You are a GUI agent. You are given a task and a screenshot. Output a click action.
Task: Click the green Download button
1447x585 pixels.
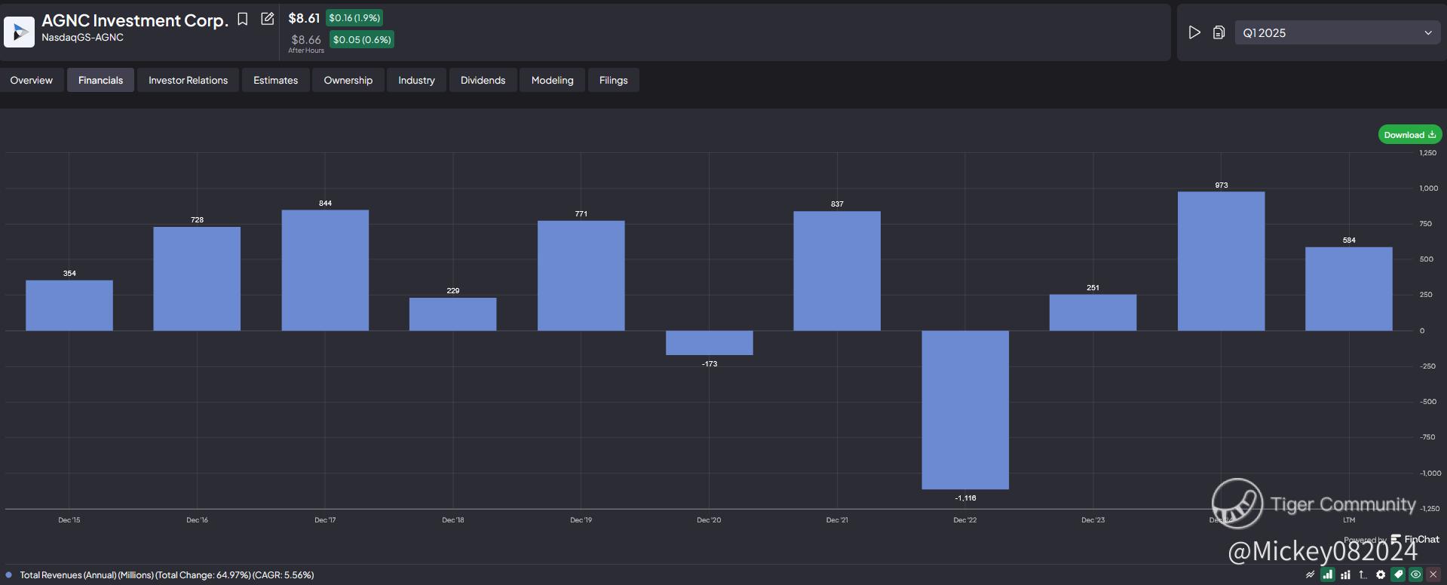coord(1410,135)
